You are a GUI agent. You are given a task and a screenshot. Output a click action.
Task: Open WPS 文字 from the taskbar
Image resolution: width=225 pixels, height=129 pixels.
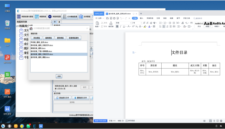(41, 126)
